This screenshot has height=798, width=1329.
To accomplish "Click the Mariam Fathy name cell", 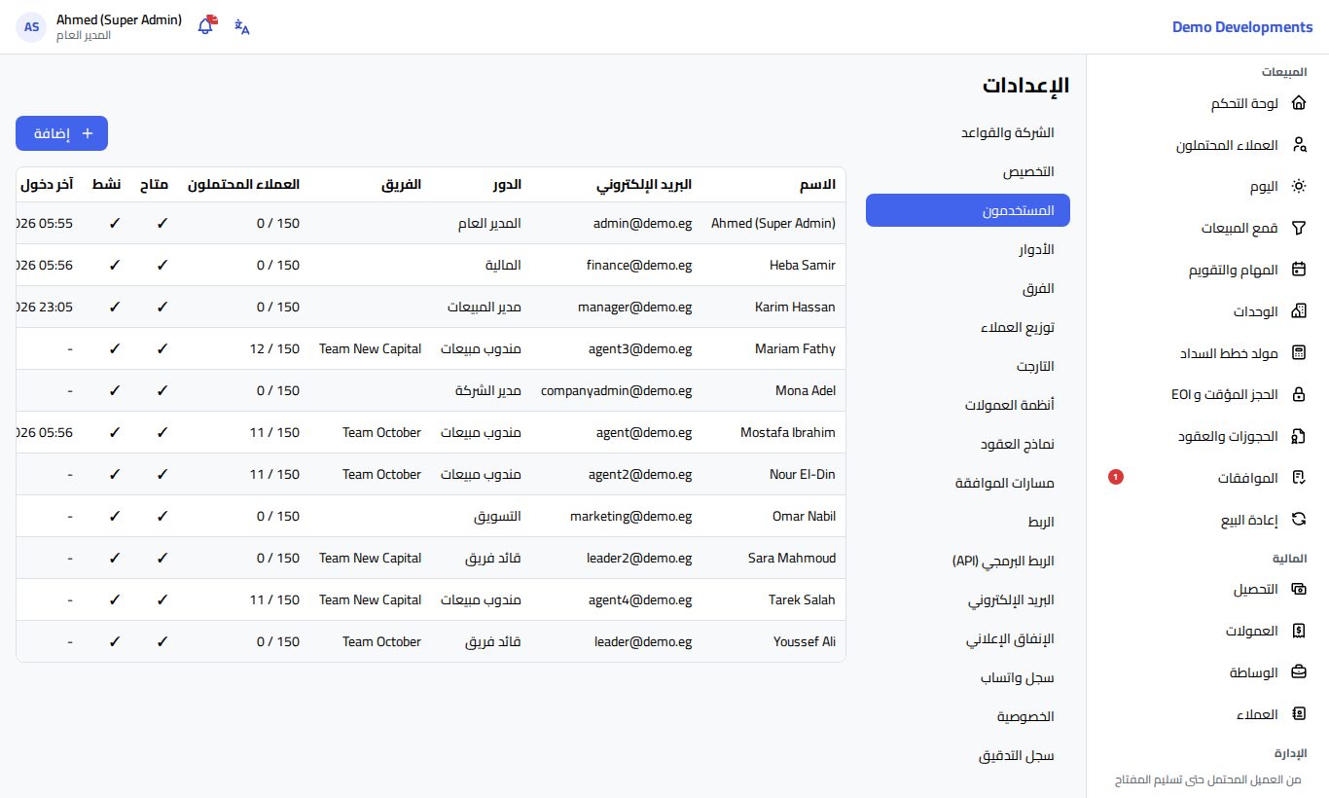I will (795, 348).
